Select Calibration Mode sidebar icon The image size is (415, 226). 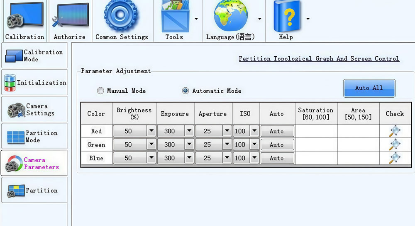tap(14, 56)
